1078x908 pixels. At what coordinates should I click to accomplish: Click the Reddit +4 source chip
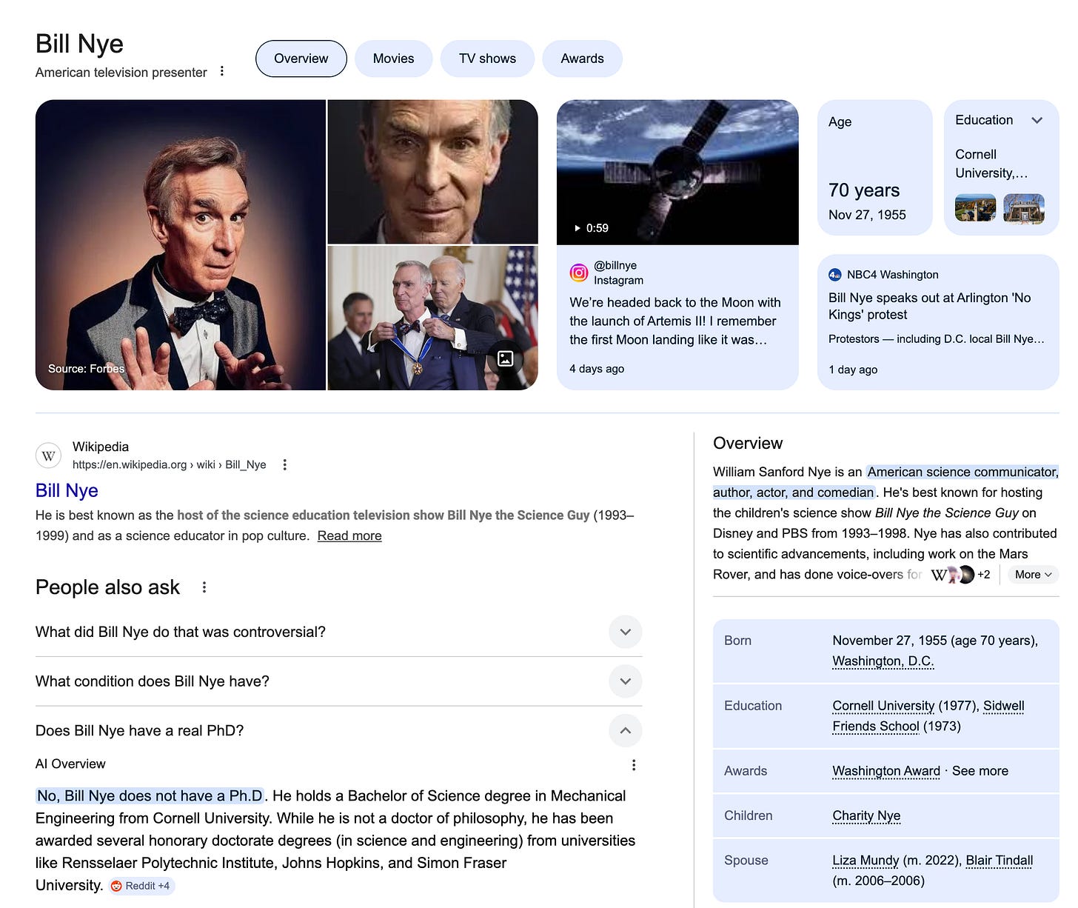tap(141, 886)
